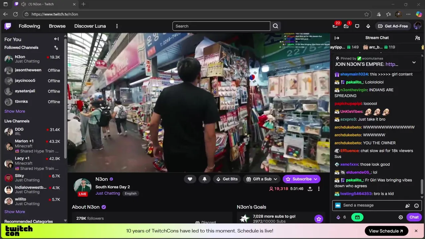Click the English language tag
This screenshot has height=239, width=425.
coord(130,194)
